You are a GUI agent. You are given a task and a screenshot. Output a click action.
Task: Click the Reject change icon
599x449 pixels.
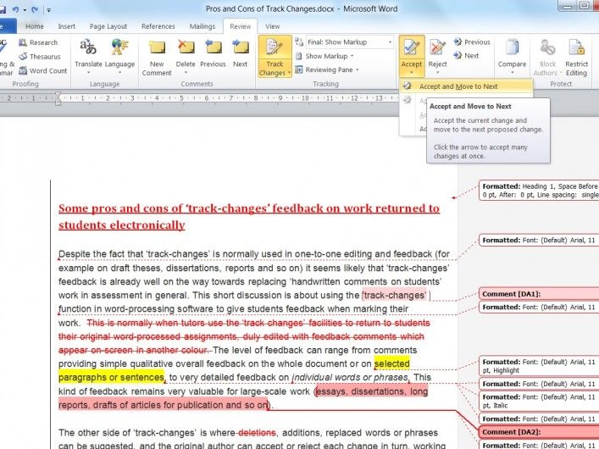(x=437, y=53)
